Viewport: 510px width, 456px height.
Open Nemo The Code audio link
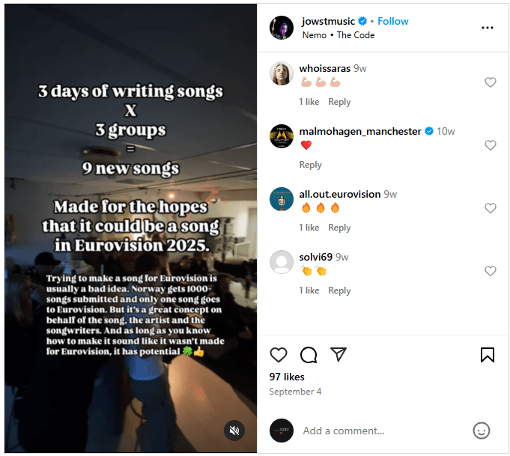click(x=339, y=35)
